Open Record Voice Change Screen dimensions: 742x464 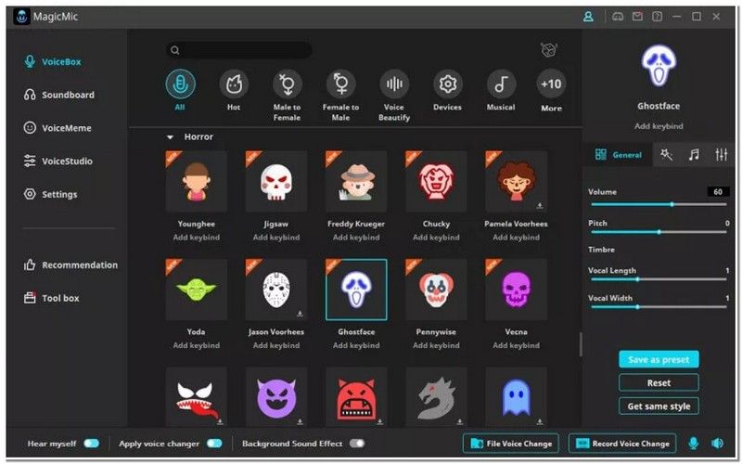click(622, 444)
